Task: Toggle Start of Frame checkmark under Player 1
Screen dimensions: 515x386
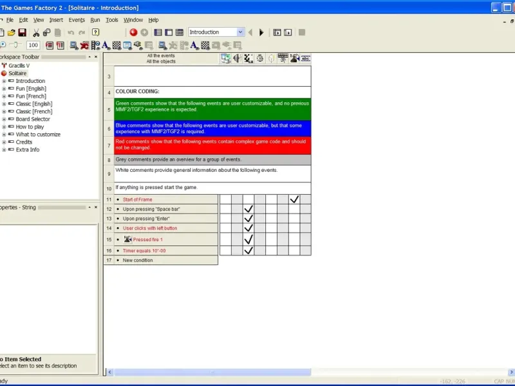Action: [x=294, y=199]
